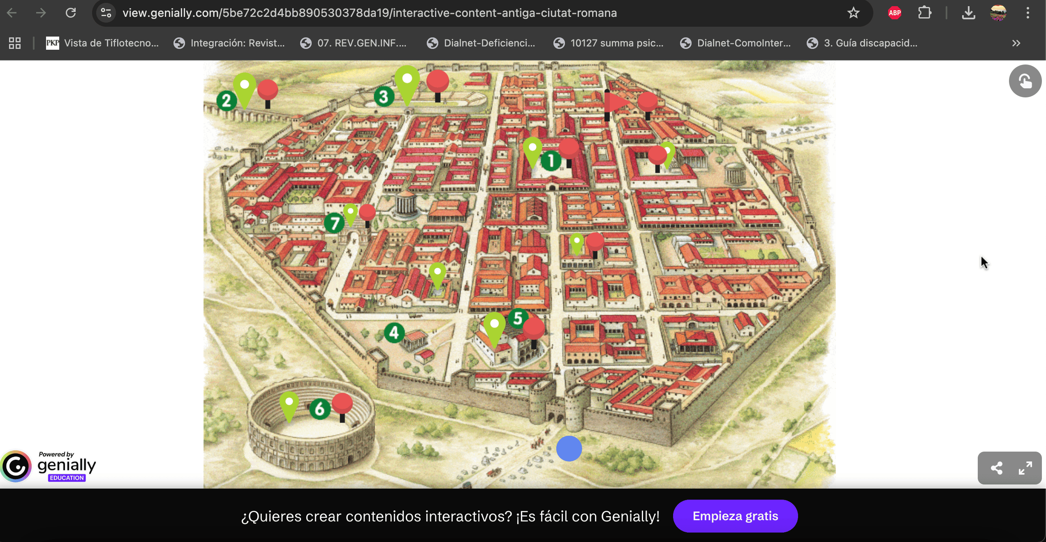Click the green pin left of number 1
This screenshot has height=542, width=1046.
(x=532, y=152)
